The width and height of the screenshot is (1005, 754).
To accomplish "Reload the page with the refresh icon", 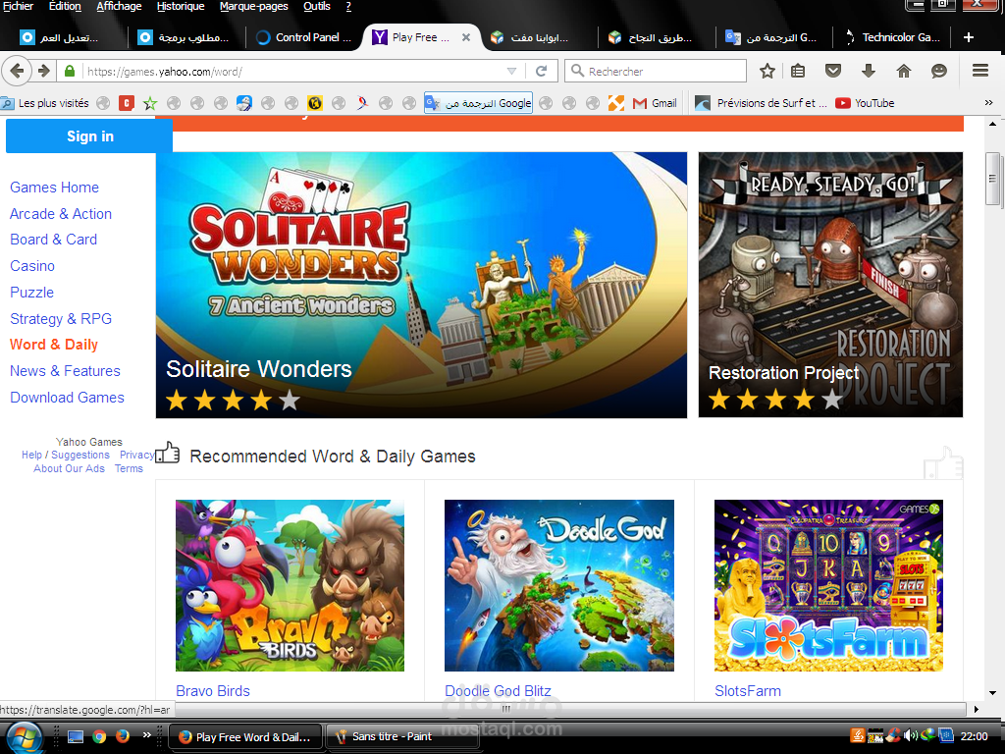I will pyautogui.click(x=541, y=71).
